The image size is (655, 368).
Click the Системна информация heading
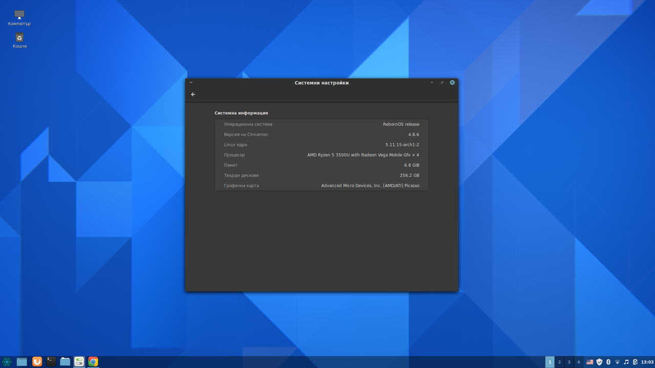[241, 113]
